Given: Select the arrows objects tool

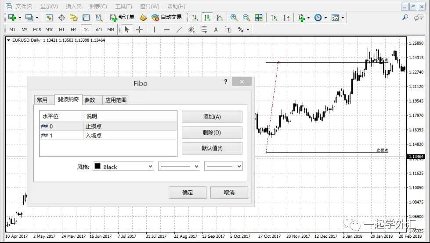Looking at the screenshot, I should [x=241, y=29].
